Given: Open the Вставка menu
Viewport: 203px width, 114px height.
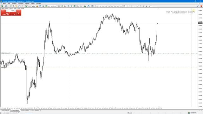Looking at the screenshot, I should click(x=14, y=3).
